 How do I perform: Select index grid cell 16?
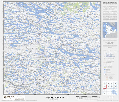[x=115, y=83]
